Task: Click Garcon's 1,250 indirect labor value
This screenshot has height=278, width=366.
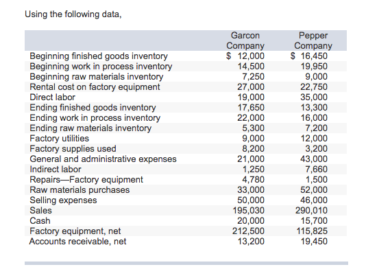Action: click(254, 170)
